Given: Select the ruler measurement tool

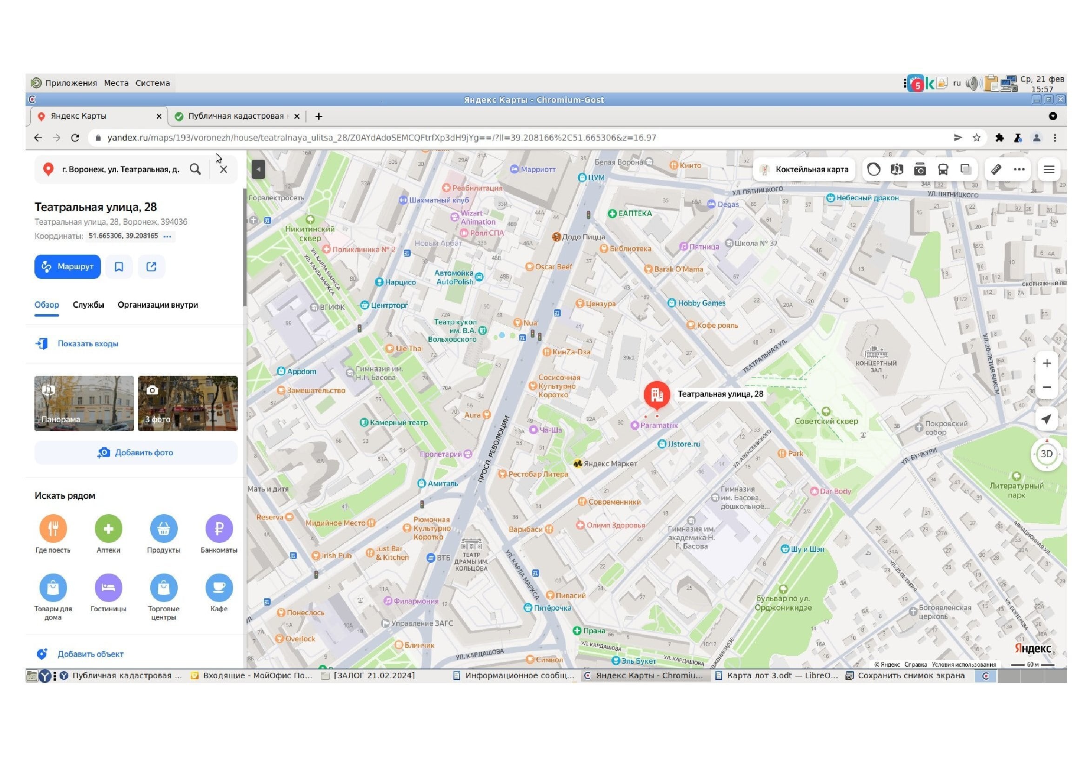Looking at the screenshot, I should pyautogui.click(x=996, y=169).
